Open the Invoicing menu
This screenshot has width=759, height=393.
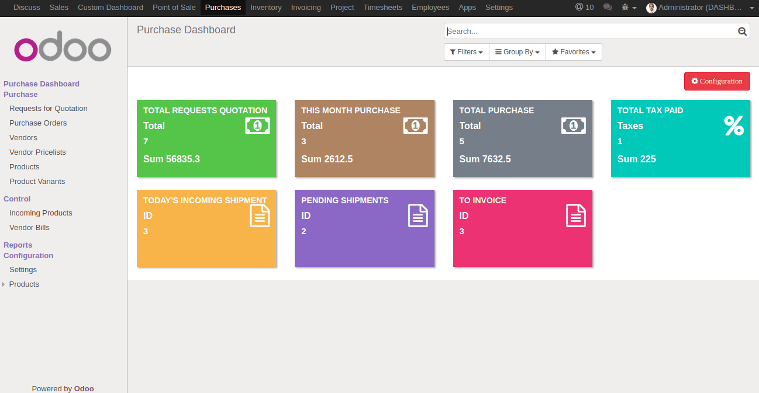click(306, 8)
